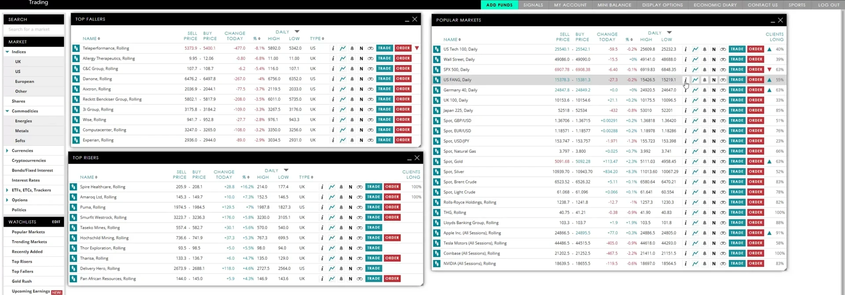Image resolution: width=845 pixels, height=295 pixels.
Task: Expand ETFs, ETCs, Trackers section
Action: click(7, 190)
